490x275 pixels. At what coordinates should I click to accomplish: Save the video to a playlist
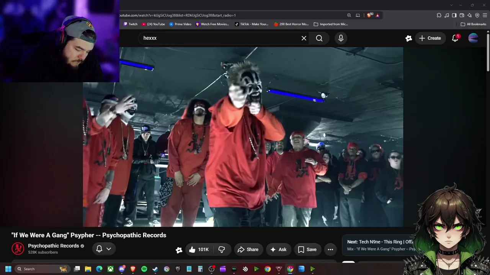(307, 249)
